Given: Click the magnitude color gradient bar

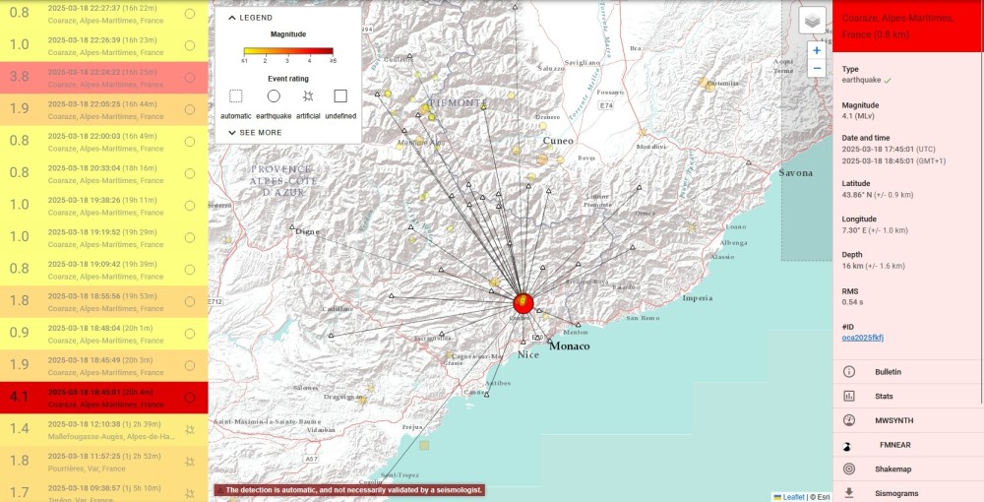Looking at the screenshot, I should (x=287, y=51).
